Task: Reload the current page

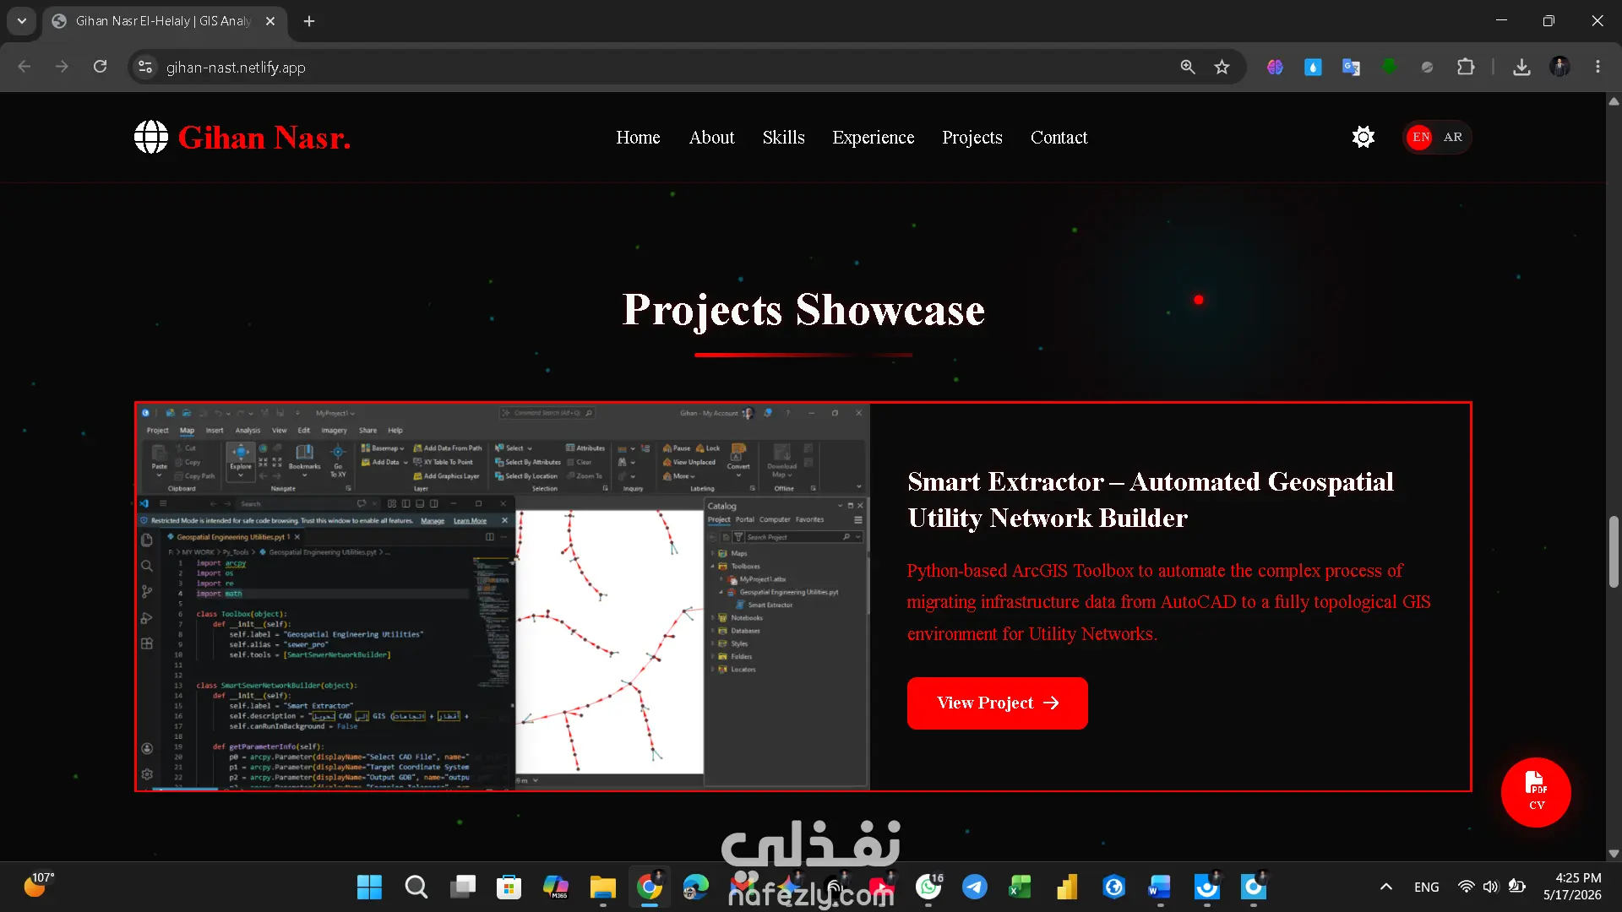Action: click(x=100, y=67)
